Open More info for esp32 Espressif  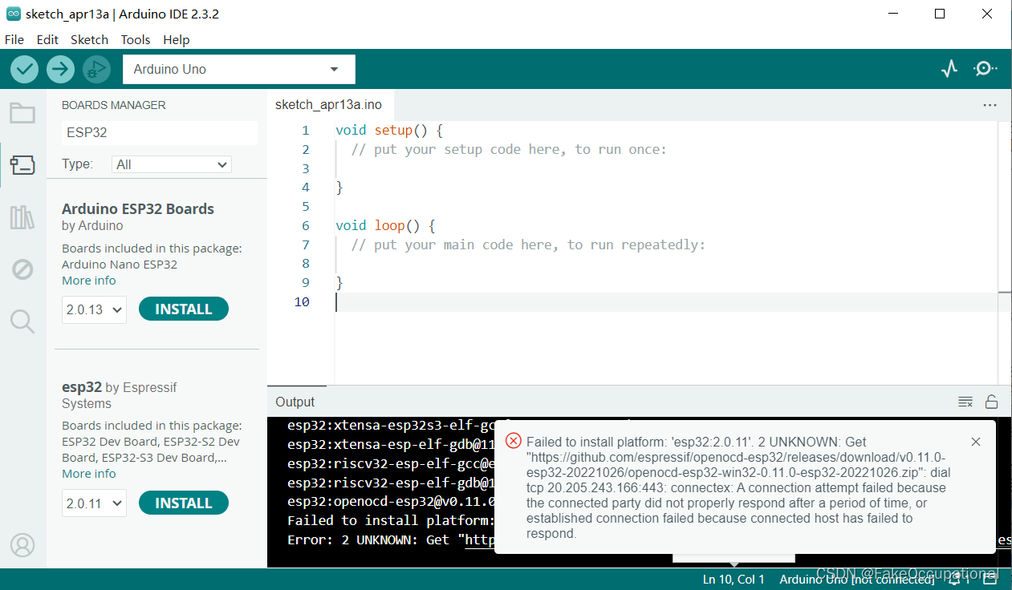pos(89,474)
